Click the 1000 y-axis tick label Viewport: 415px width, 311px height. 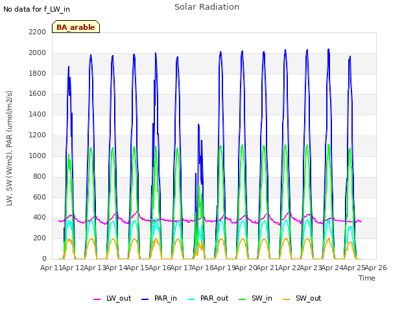click(38, 155)
